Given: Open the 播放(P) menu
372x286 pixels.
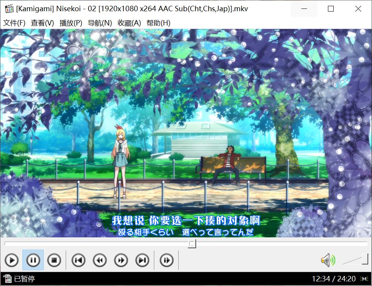Looking at the screenshot, I should (x=71, y=23).
